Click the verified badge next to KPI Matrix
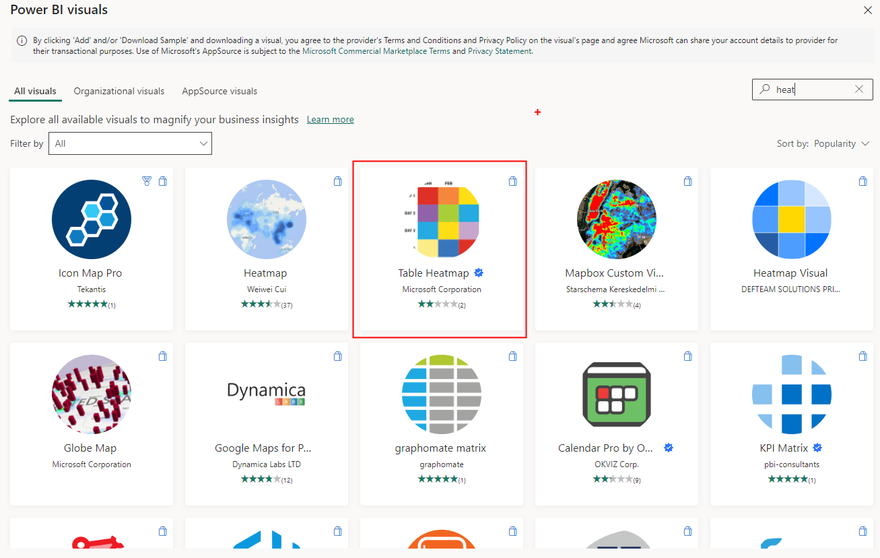The width and height of the screenshot is (880, 558). 817,448
